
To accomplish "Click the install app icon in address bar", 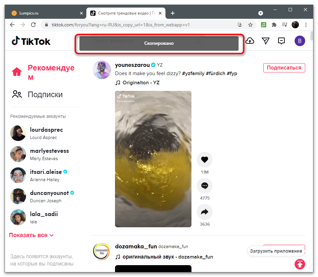I will (x=240, y=25).
